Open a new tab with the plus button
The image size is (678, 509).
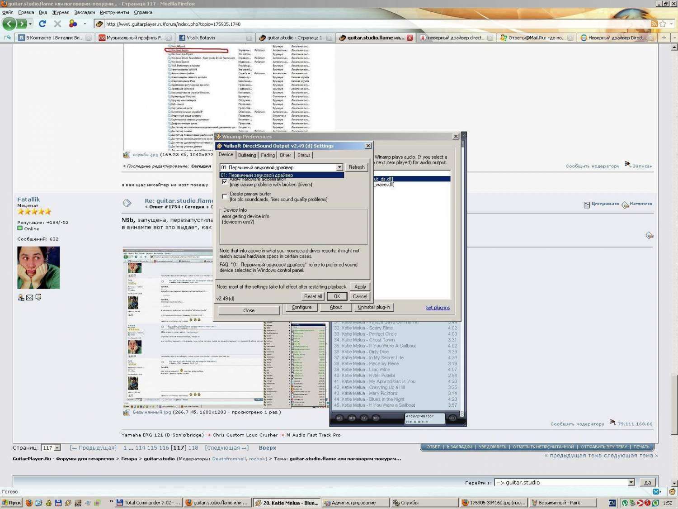(x=664, y=38)
